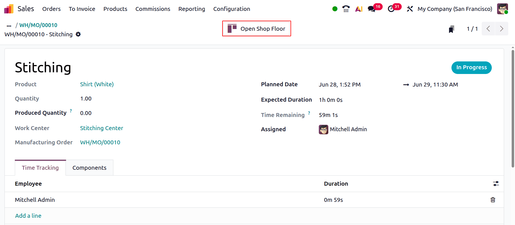The image size is (515, 225).
Task: Click the Sales app title
Action: (x=26, y=9)
